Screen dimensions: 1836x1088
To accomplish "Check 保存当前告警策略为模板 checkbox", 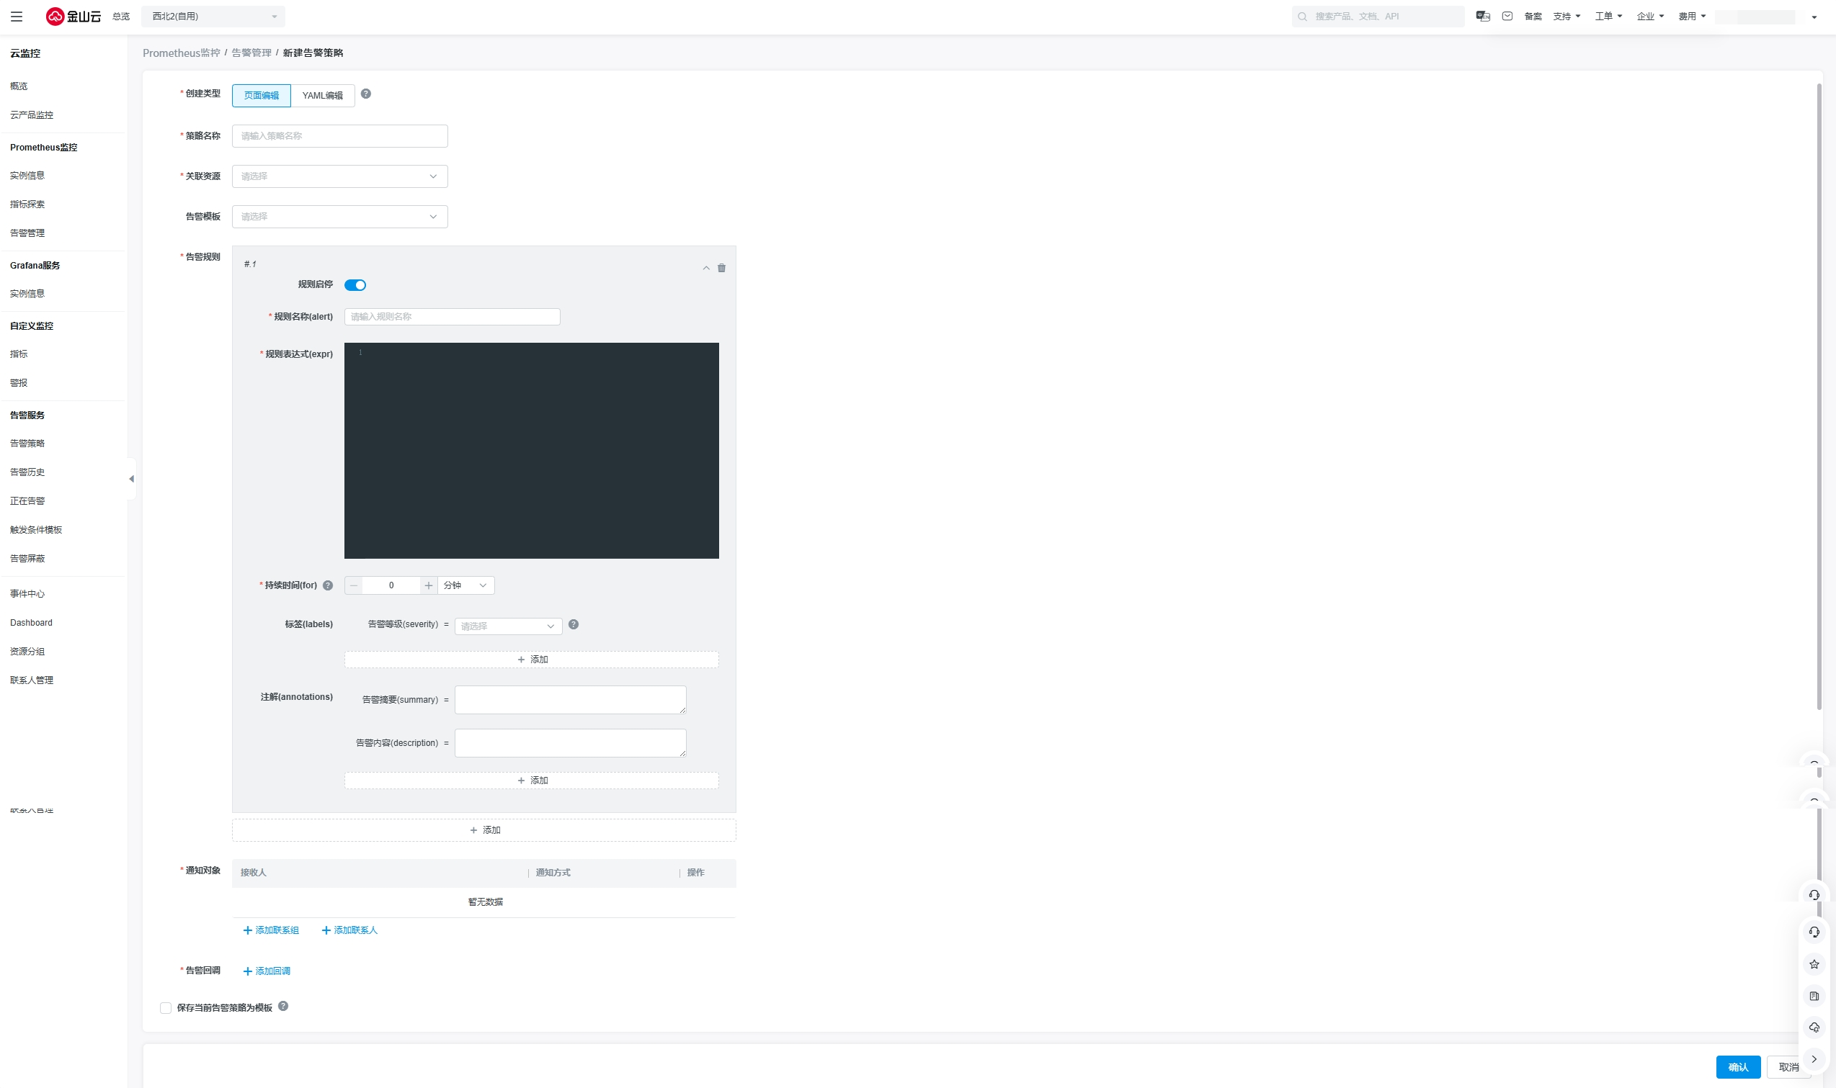I will pyautogui.click(x=166, y=1008).
